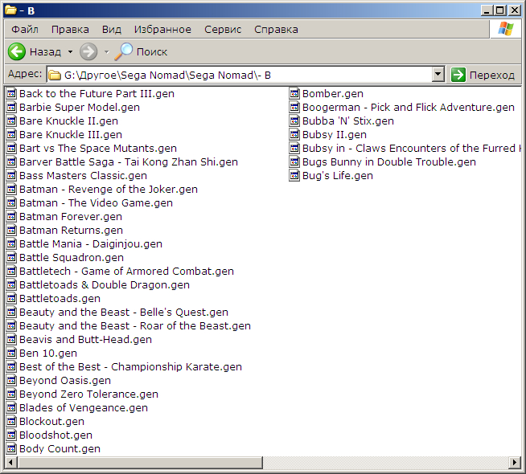Image resolution: width=526 pixels, height=474 pixels.
Task: Click inside the address path field
Action: point(241,75)
